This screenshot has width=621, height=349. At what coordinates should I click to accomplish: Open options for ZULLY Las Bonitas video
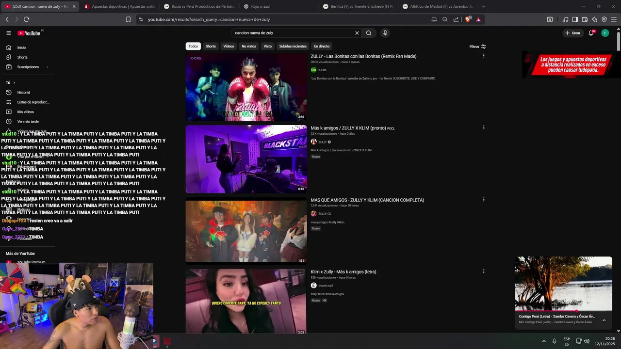(x=484, y=56)
